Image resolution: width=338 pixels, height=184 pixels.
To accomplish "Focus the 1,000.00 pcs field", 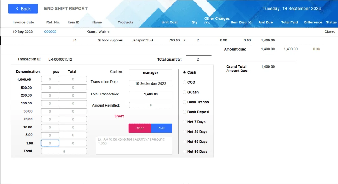I will 50,79.
